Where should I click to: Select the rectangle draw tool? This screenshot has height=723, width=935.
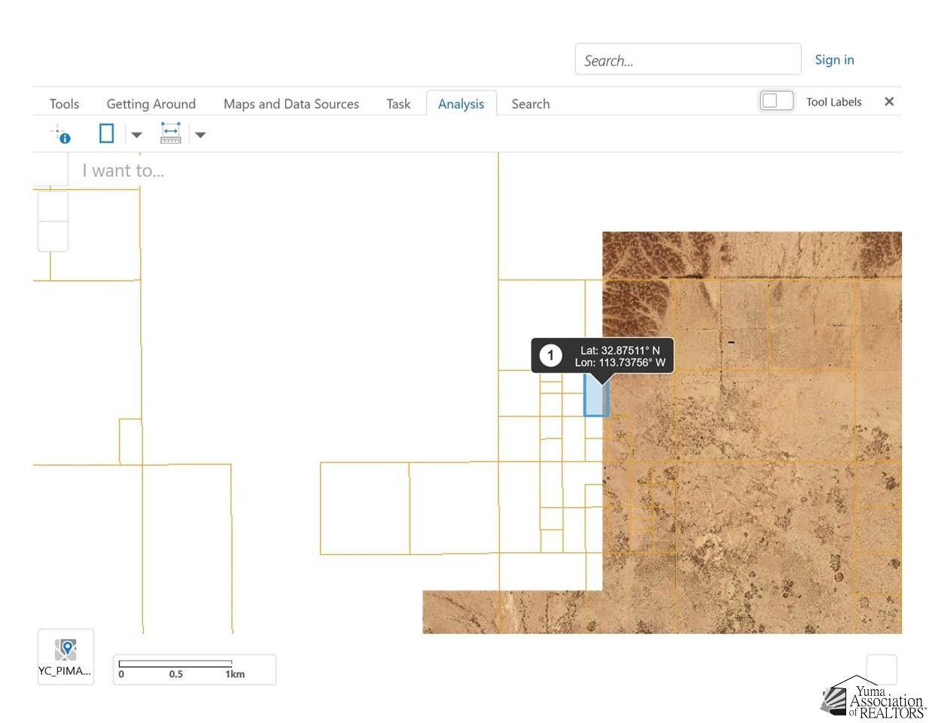pyautogui.click(x=107, y=134)
